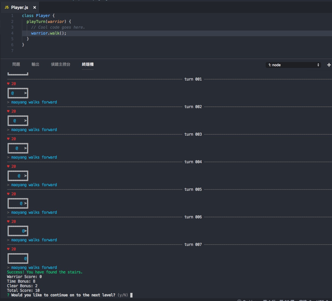Click red heart icon below turn 001
Viewport: 332px width, 301px height.
[8, 84]
